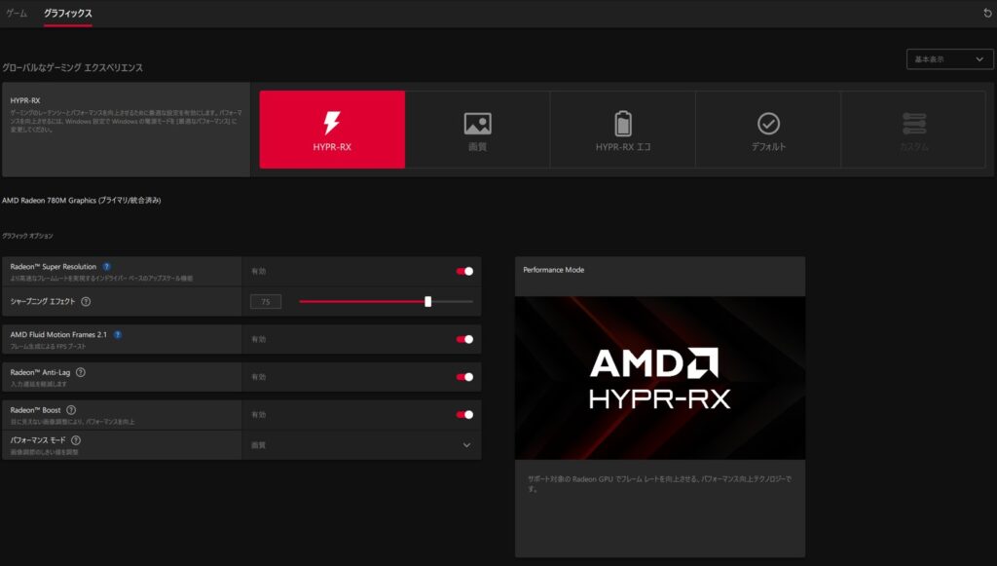Click the グローバルなゲーミング エクスペリエンス heading

(x=72, y=67)
